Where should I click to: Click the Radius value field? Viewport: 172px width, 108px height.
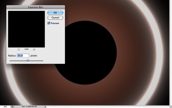point(23,55)
